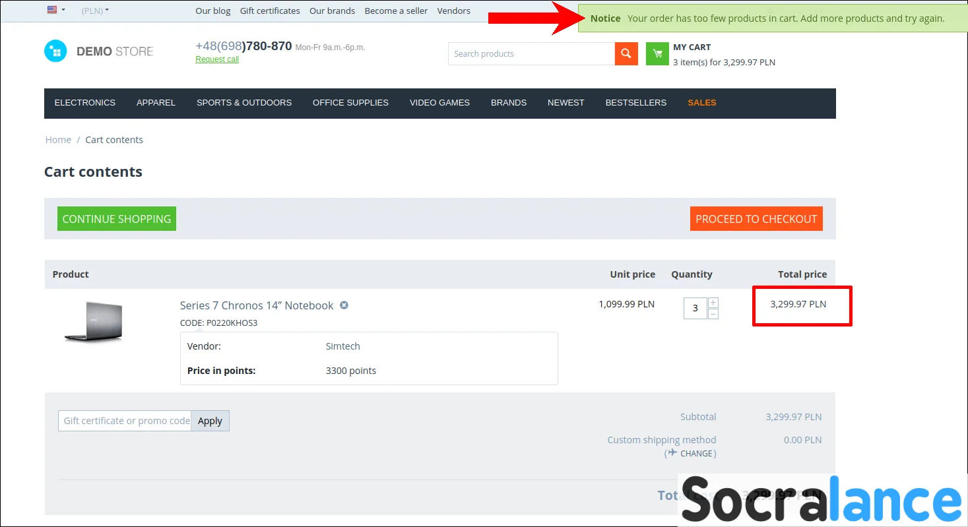Click Proceed to Checkout button

point(756,219)
